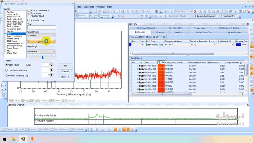254x143 pixels.
Task: Enable the Show connection line checkbox
Action: (x=29, y=10)
